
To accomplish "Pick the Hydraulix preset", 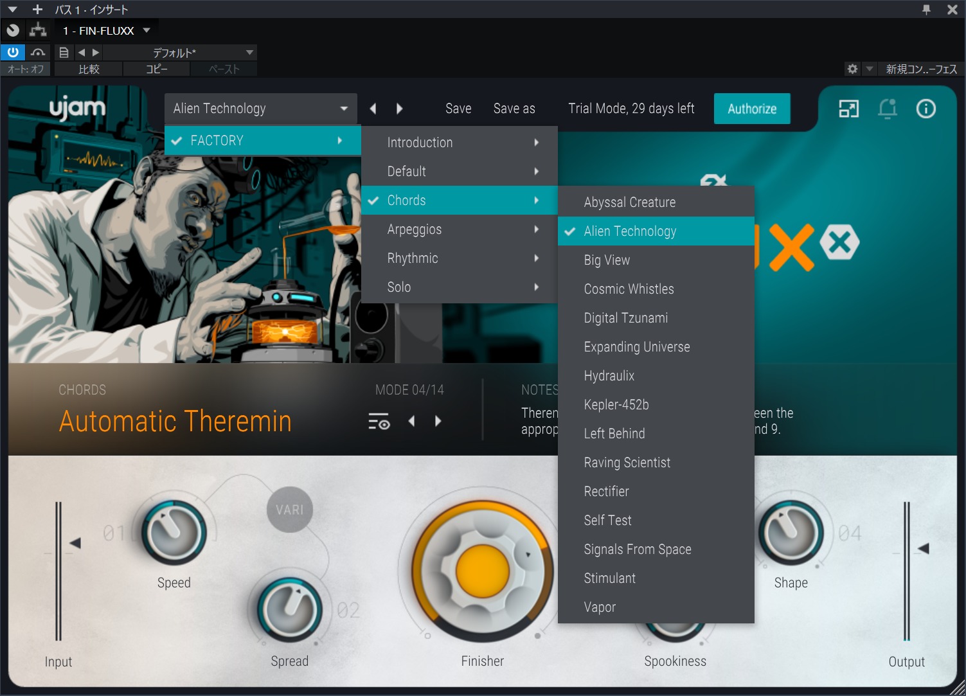I will click(x=656, y=376).
